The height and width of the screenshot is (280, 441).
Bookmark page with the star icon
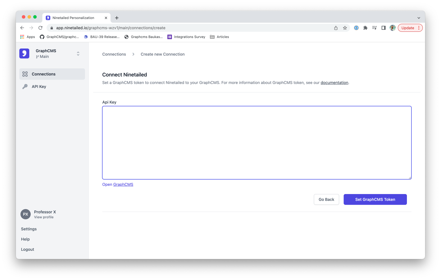click(345, 28)
